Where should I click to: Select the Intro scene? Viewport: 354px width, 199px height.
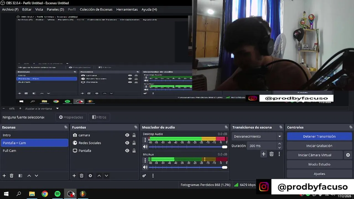[x=34, y=135]
